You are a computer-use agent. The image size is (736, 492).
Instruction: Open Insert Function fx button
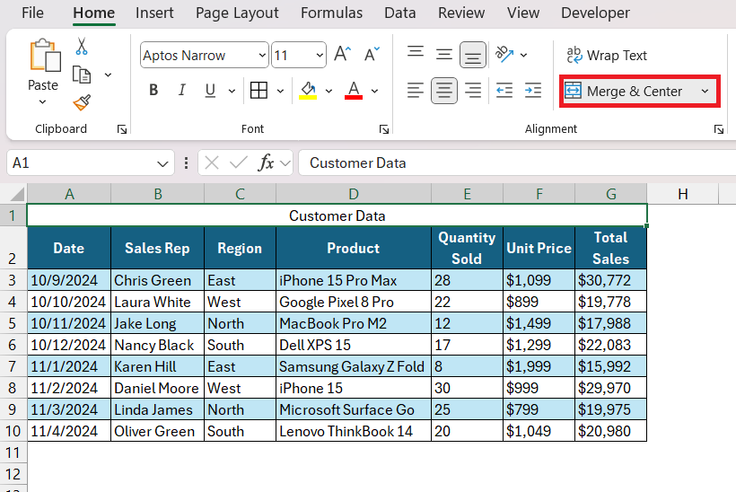pos(267,163)
